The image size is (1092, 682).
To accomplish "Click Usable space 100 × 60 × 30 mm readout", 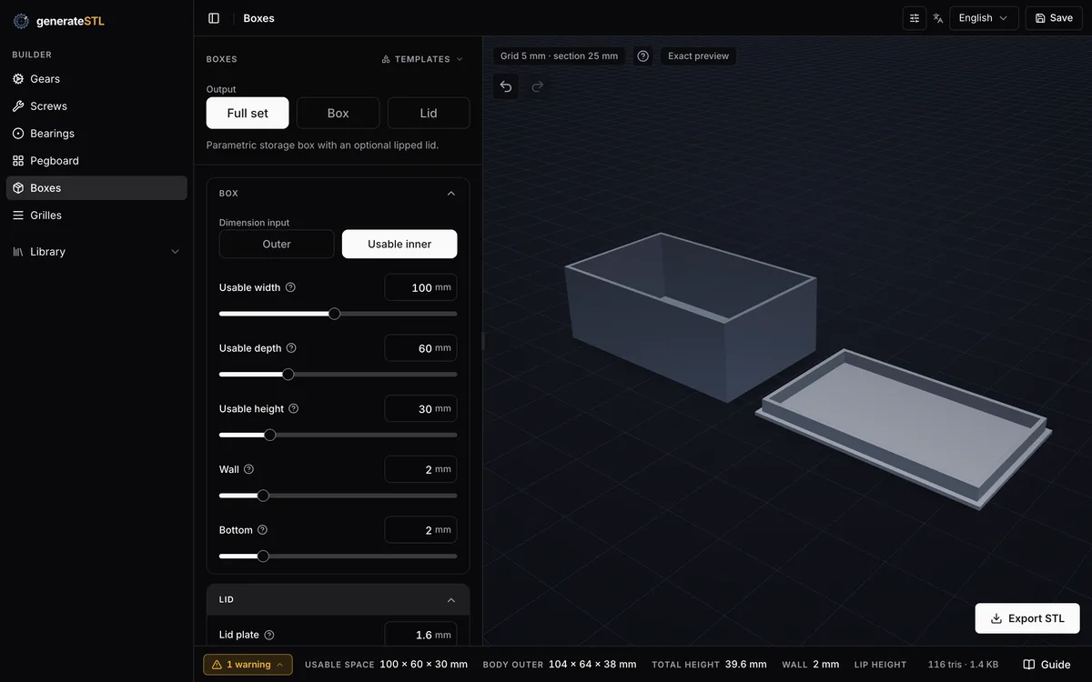I will tap(386, 665).
